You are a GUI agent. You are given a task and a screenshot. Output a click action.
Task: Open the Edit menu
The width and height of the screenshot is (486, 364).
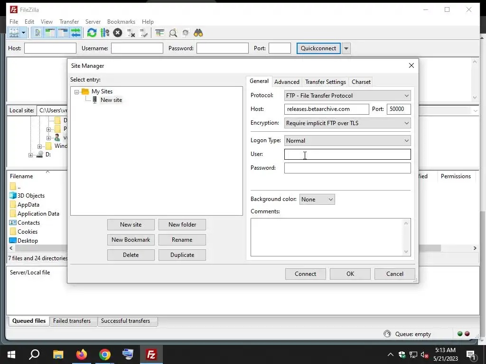click(29, 22)
